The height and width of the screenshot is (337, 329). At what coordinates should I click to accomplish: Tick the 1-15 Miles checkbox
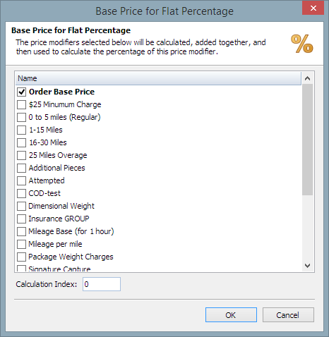click(21, 130)
